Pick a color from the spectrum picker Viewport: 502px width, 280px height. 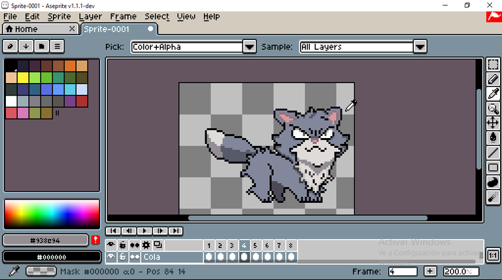pyautogui.click(x=52, y=214)
